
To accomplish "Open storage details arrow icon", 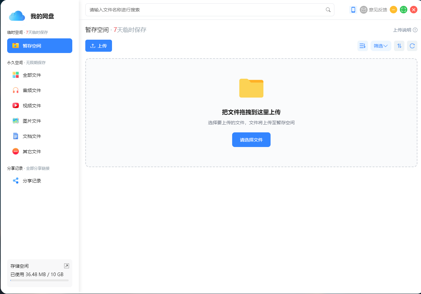I will click(66, 266).
